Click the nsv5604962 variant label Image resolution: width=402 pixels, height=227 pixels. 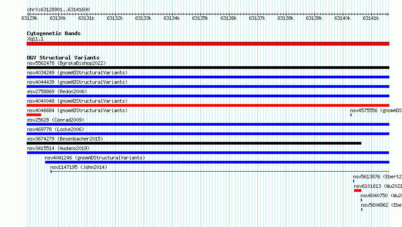381,205
